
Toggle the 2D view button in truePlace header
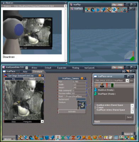[123, 71]
